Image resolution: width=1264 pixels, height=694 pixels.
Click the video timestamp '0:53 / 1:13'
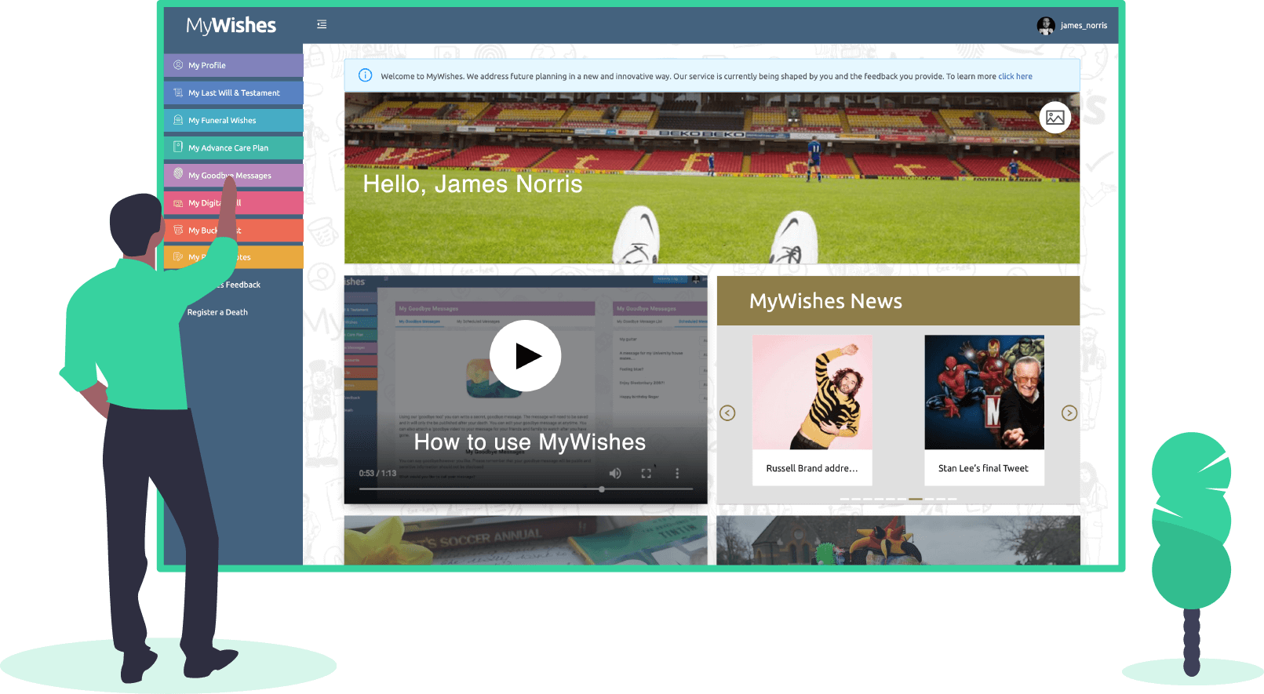[377, 474]
